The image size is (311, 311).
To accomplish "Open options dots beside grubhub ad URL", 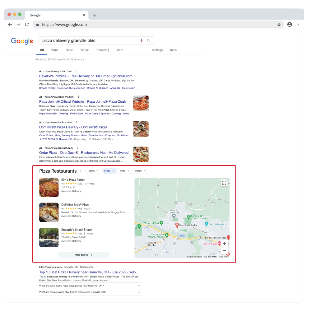I will click(x=76, y=71).
